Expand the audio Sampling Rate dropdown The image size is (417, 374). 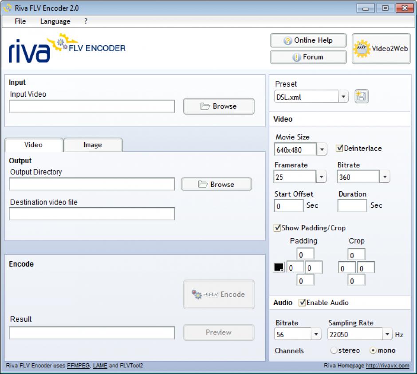point(388,335)
